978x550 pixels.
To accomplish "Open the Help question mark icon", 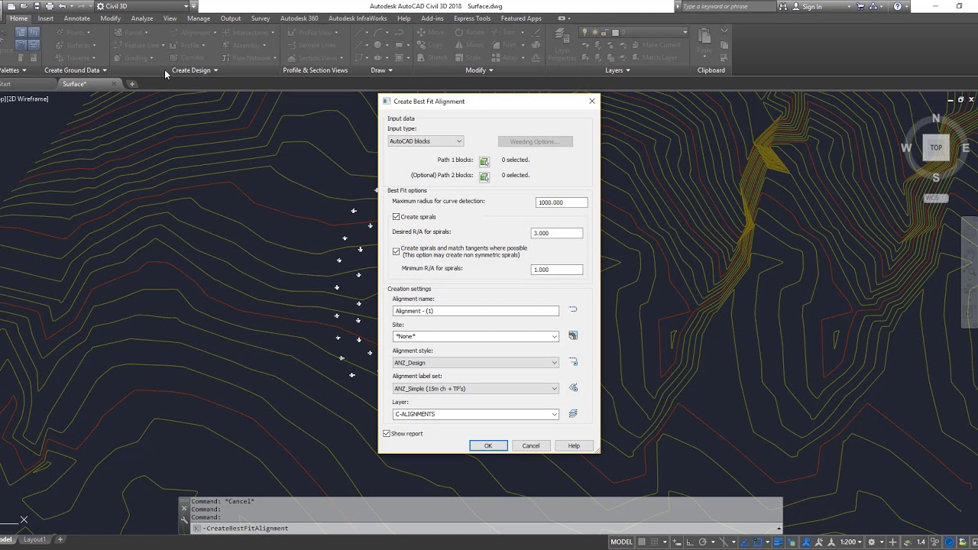I will pyautogui.click(x=897, y=6).
